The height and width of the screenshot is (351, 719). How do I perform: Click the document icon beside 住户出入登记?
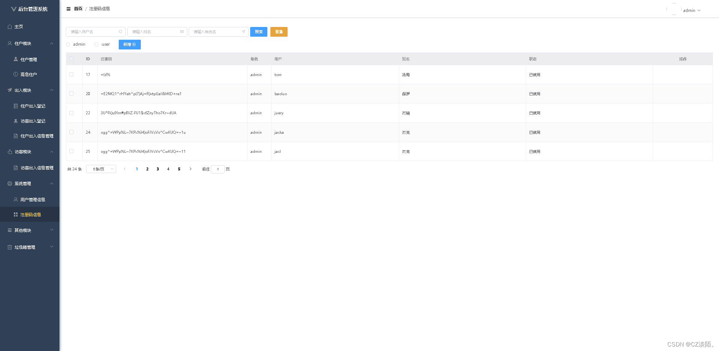pos(16,106)
